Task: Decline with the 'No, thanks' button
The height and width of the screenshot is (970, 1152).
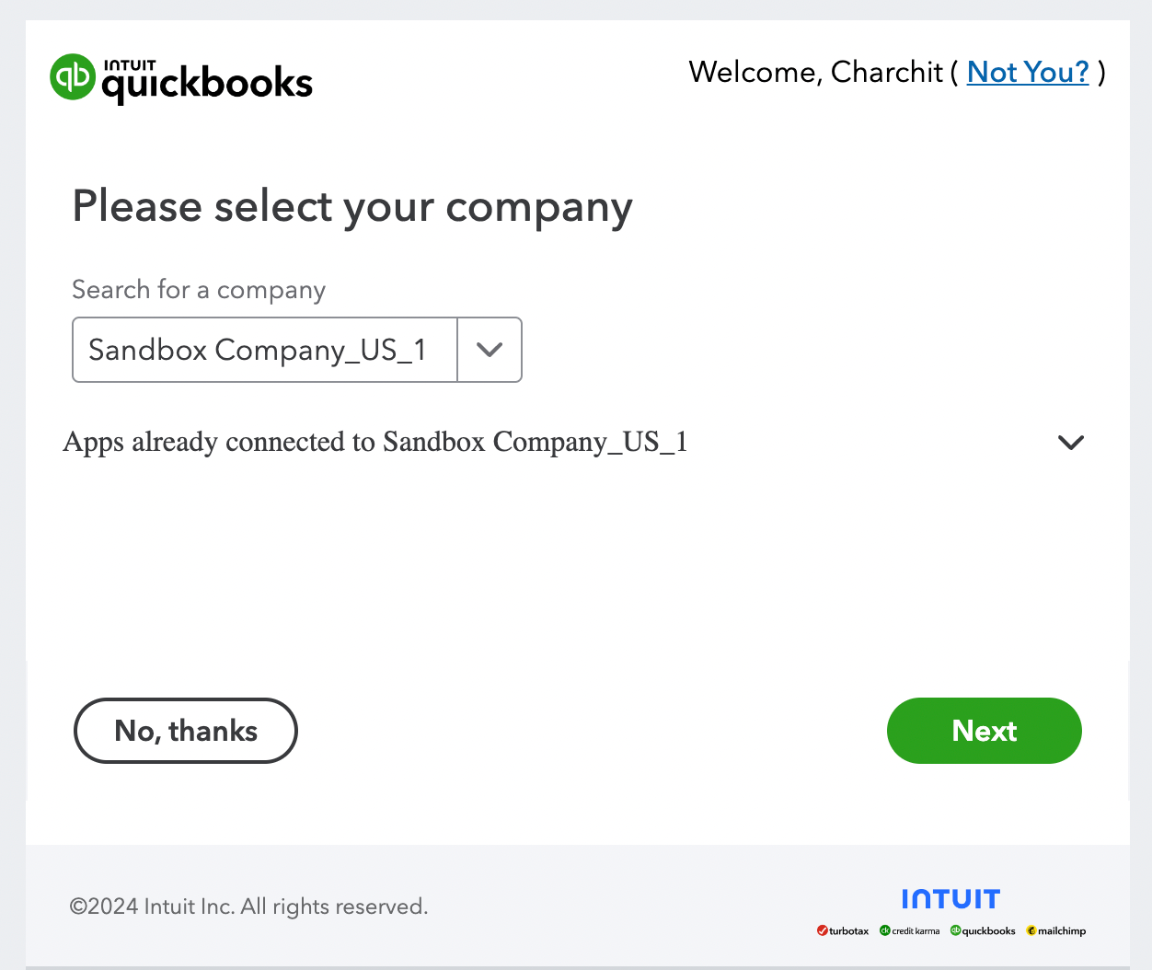Action: coord(186,731)
